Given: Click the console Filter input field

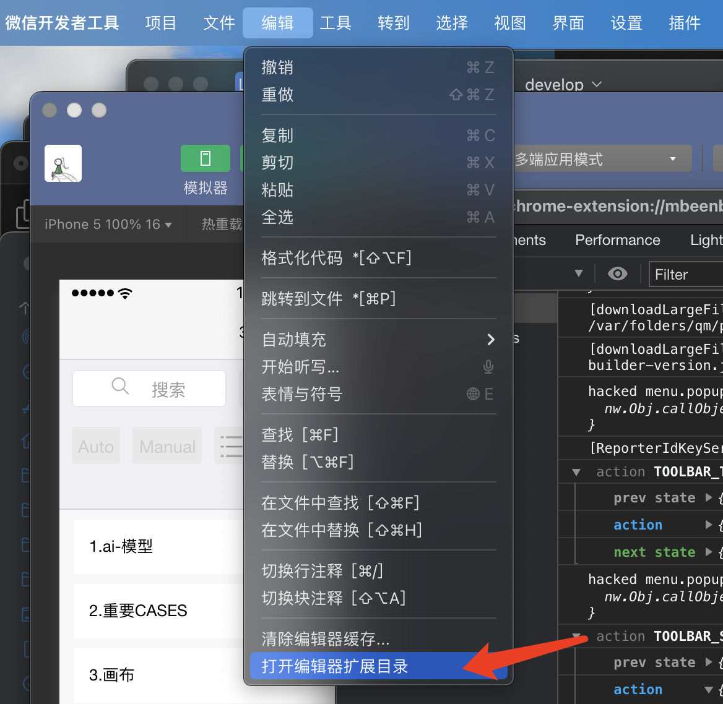Looking at the screenshot, I should coord(686,274).
